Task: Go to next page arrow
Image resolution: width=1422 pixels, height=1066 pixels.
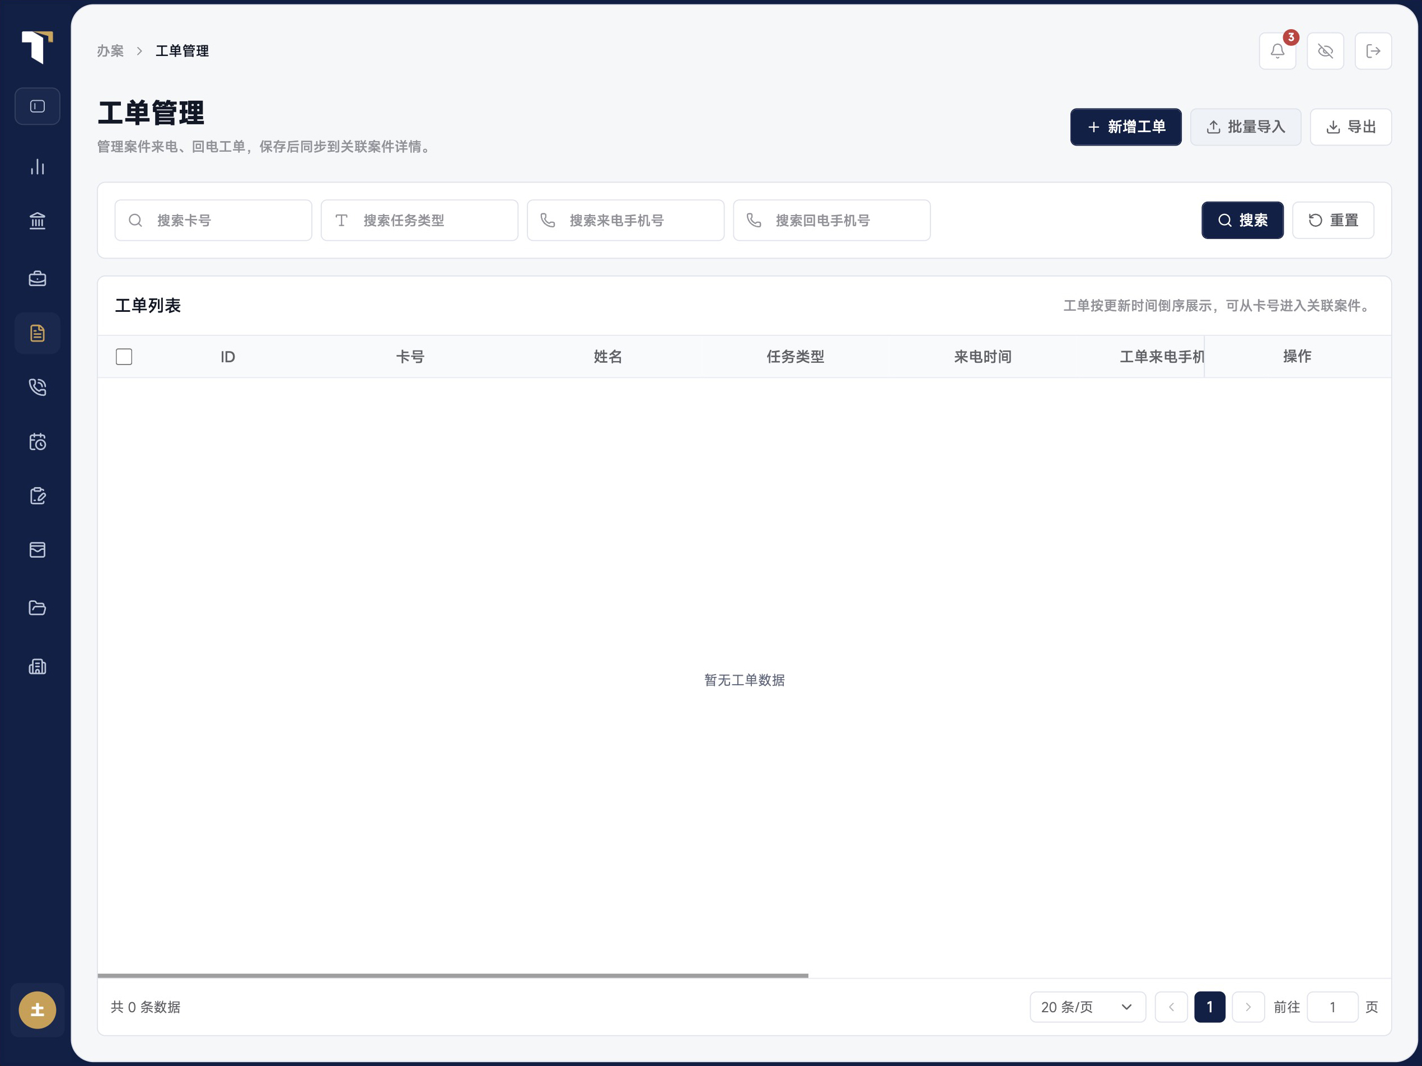Action: [x=1248, y=1007]
